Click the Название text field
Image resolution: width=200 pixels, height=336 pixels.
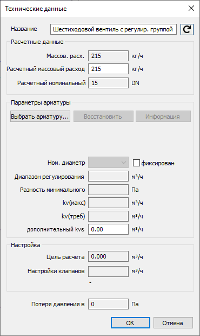point(114,29)
